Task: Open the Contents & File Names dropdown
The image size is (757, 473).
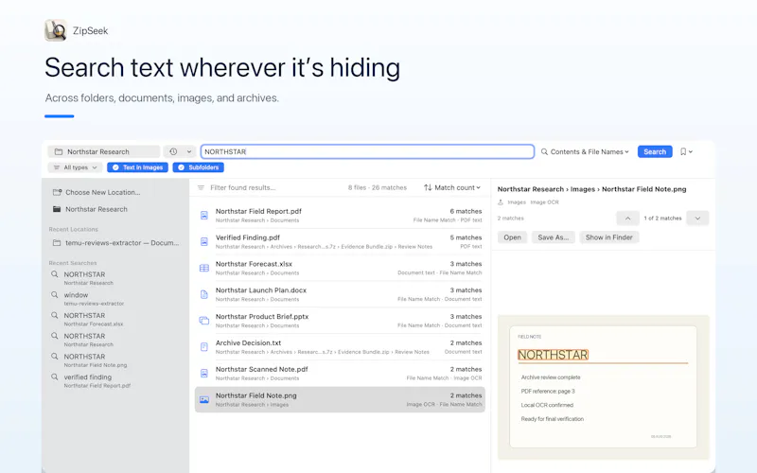Action: [x=585, y=151]
